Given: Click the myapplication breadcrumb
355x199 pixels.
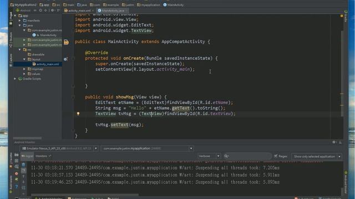Looking at the screenshot, I should (x=149, y=5).
